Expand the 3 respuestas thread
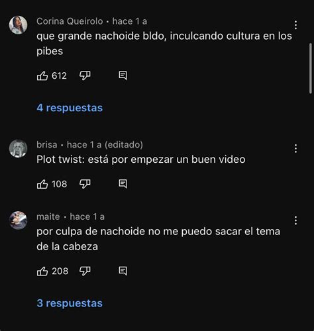Viewport: 314px width, 331px height. [x=70, y=303]
